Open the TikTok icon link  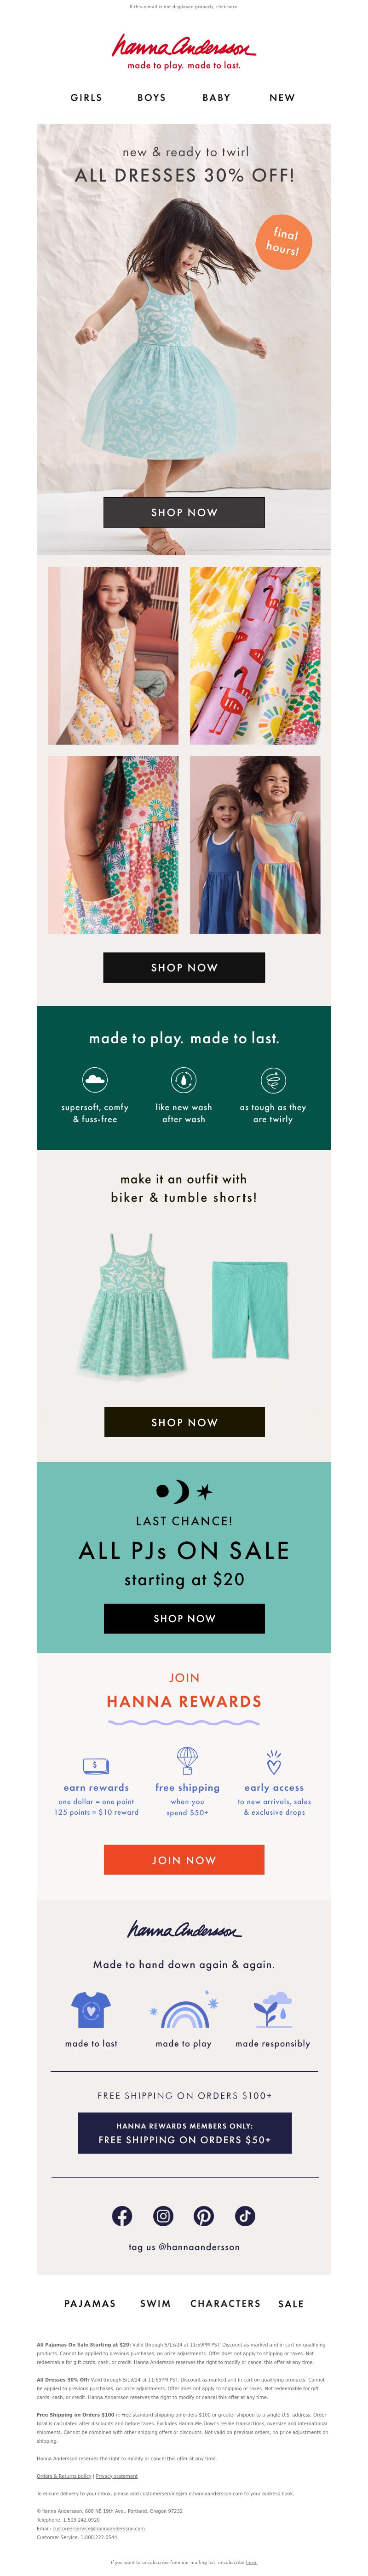(245, 2216)
